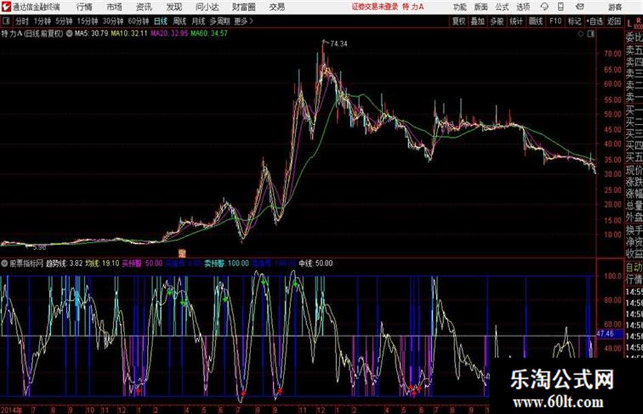
Task: Click the 74.34 high price marker
Action: (339, 44)
